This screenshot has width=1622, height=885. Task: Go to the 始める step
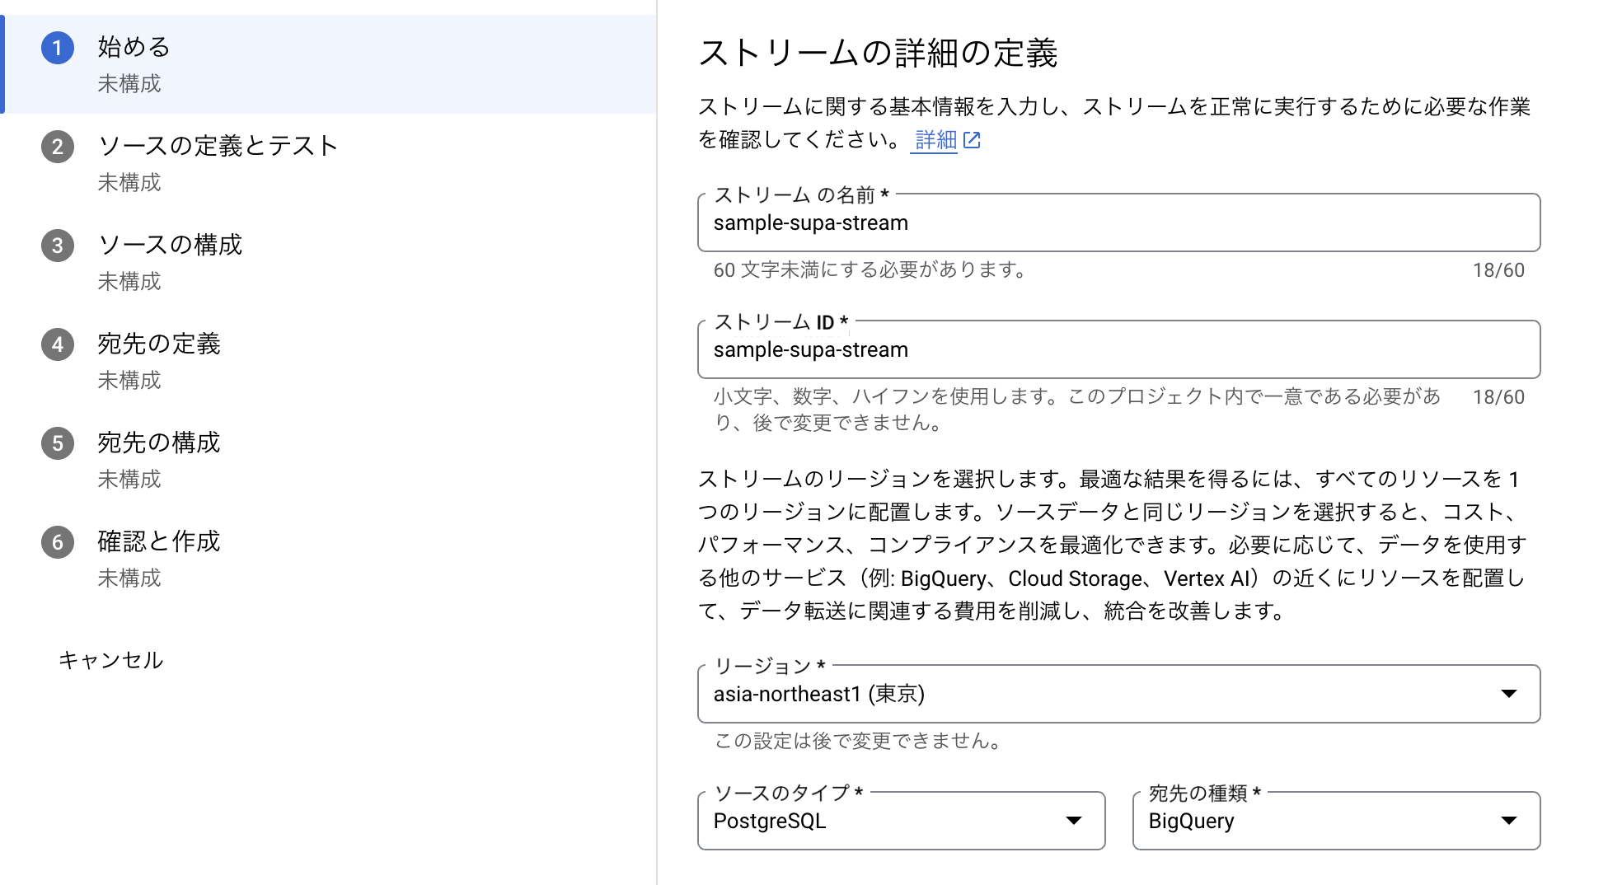click(134, 48)
